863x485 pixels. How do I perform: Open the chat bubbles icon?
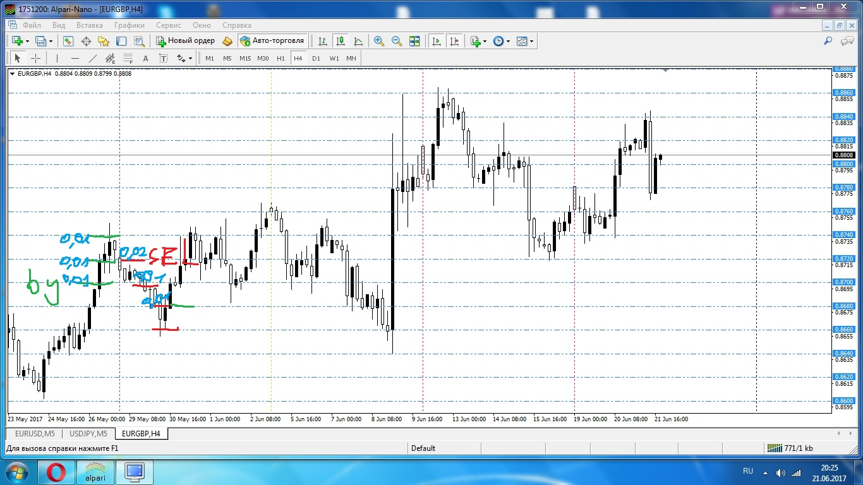(x=847, y=41)
